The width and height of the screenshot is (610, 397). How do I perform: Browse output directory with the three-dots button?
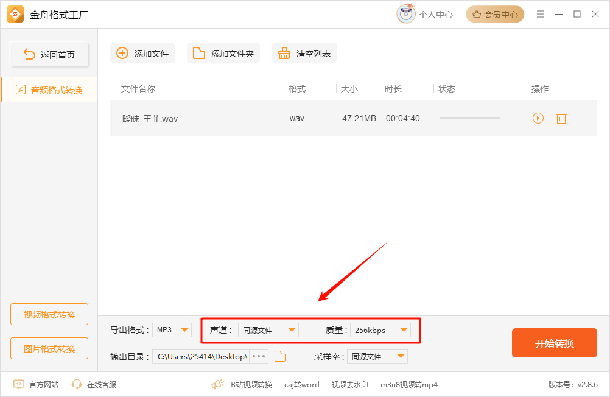coord(259,357)
